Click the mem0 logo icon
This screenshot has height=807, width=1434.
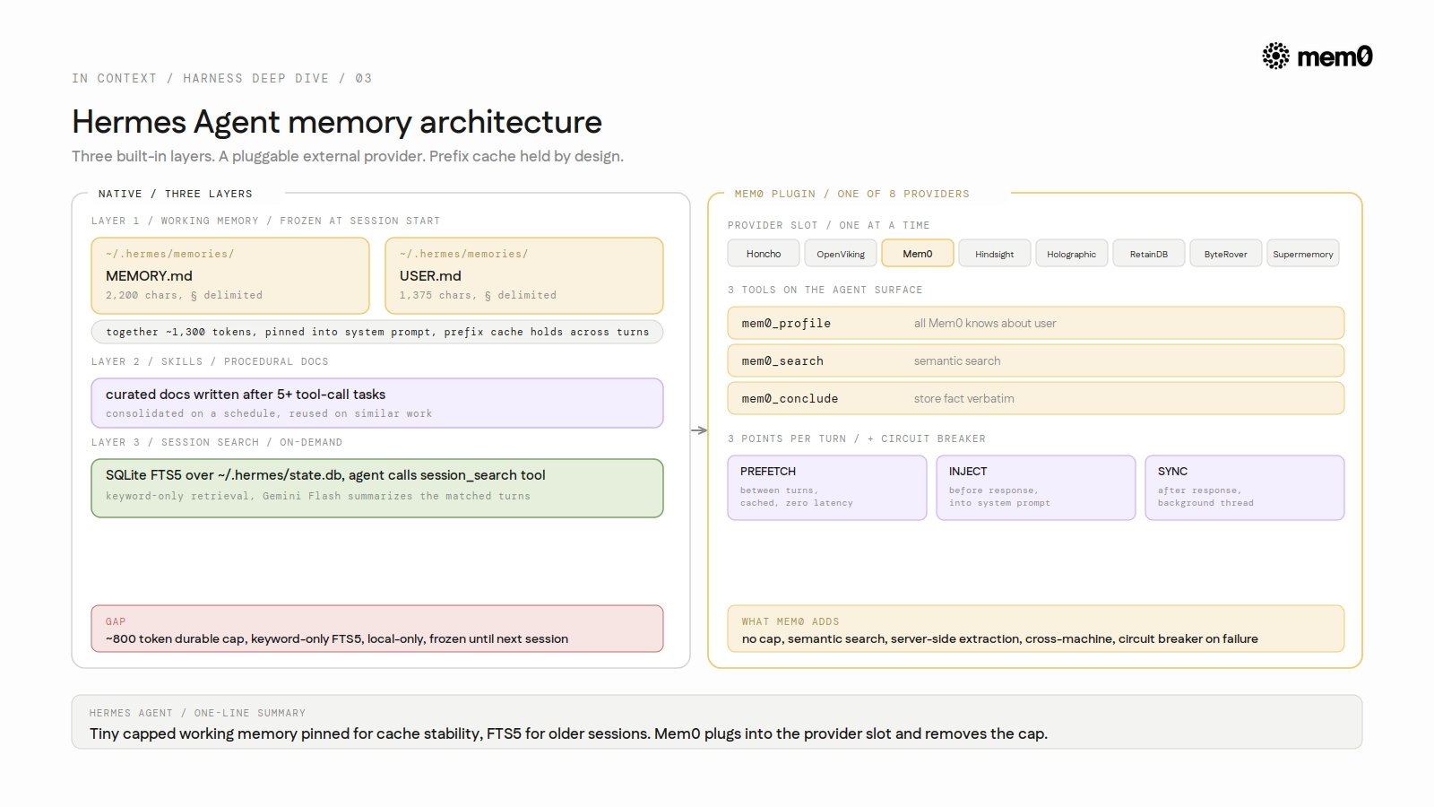1275,56
